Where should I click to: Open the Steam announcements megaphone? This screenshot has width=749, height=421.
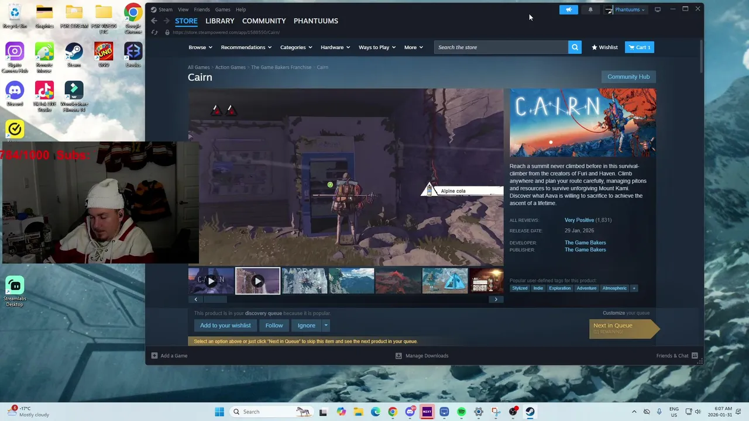point(568,9)
